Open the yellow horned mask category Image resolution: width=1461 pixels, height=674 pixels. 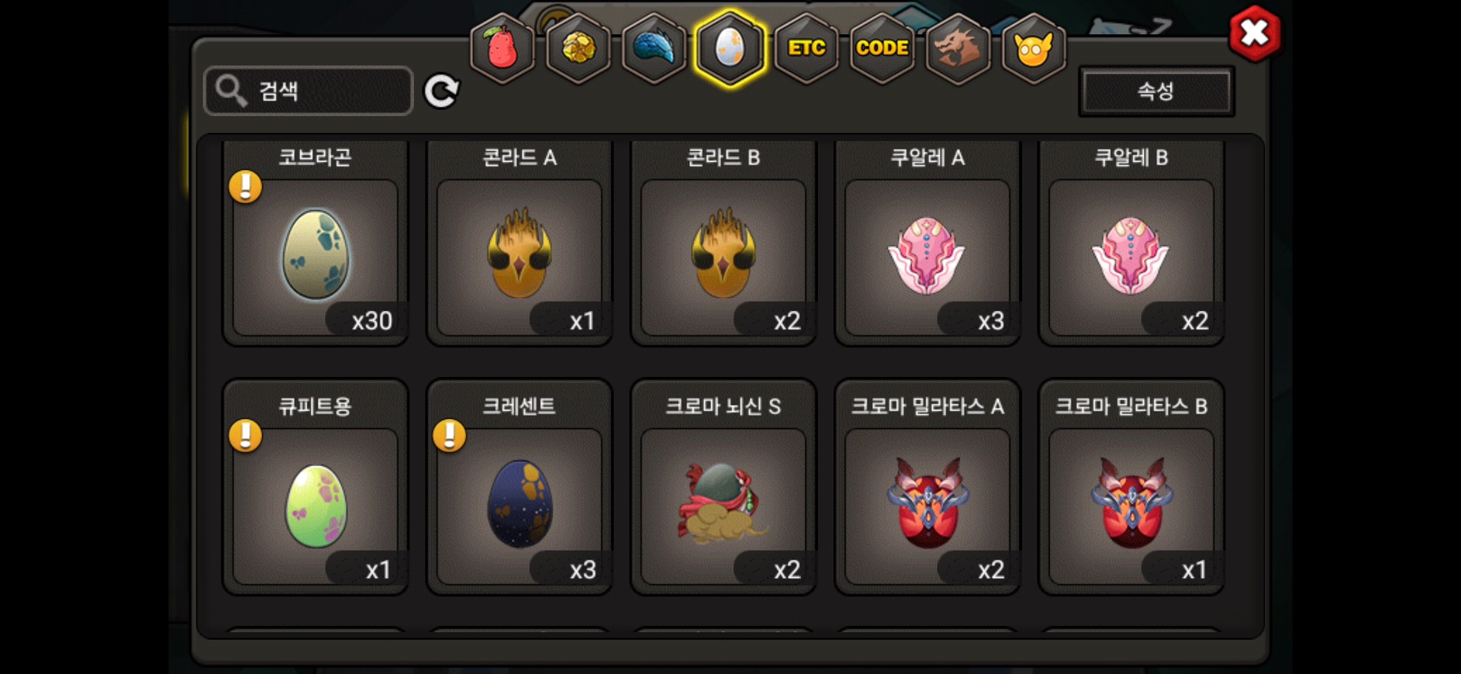coord(1034,48)
